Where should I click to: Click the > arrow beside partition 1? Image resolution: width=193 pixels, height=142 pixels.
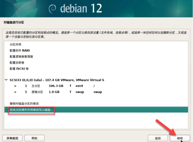click(x=15, y=86)
